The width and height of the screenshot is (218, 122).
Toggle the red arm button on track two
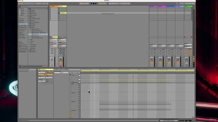tap(61, 66)
